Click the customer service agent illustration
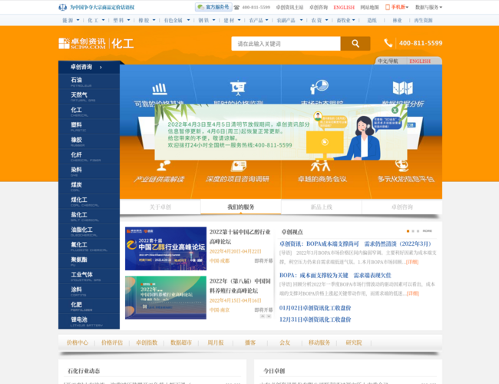This screenshot has width=499, height=384. [363, 137]
